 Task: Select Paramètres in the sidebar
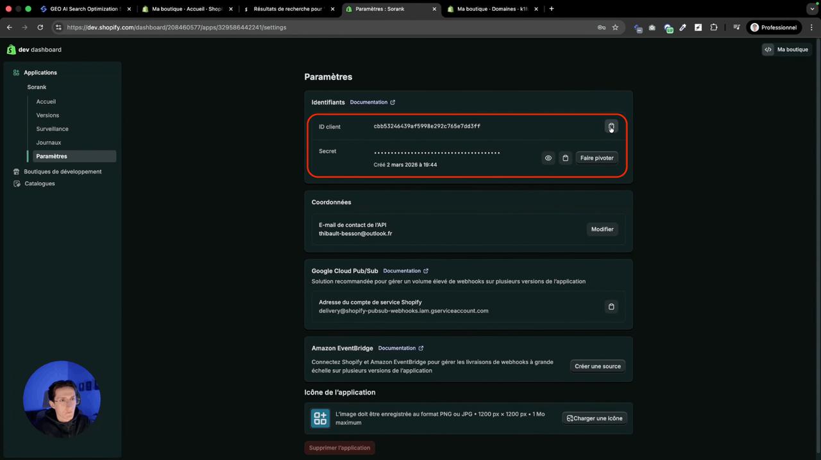pos(74,156)
